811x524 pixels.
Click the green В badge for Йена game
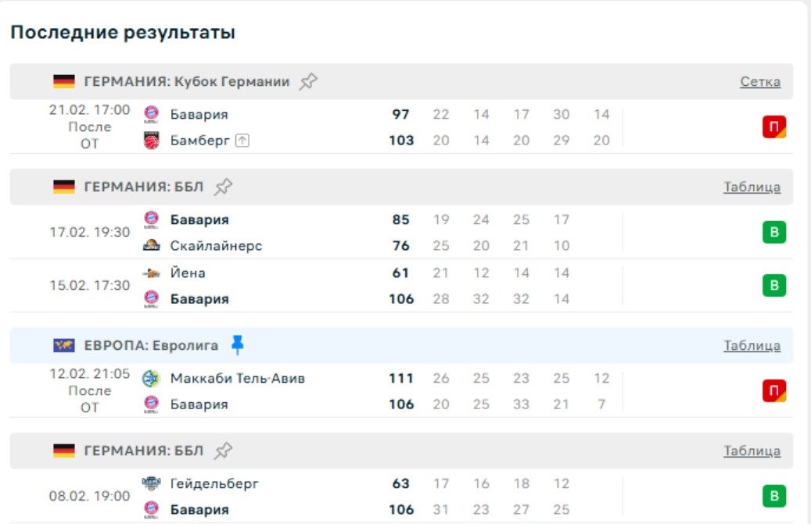[774, 286]
